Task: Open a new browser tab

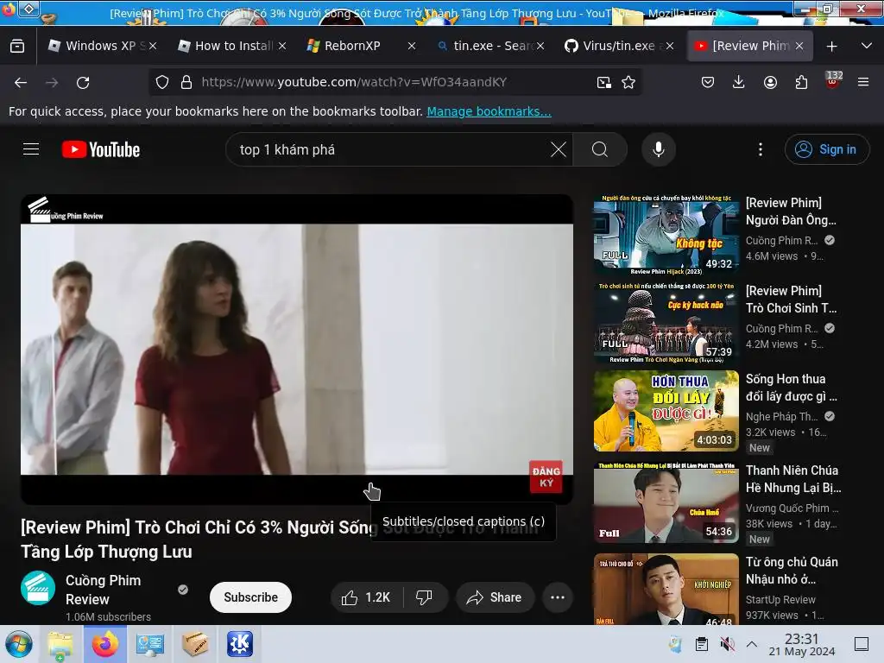Action: [831, 47]
